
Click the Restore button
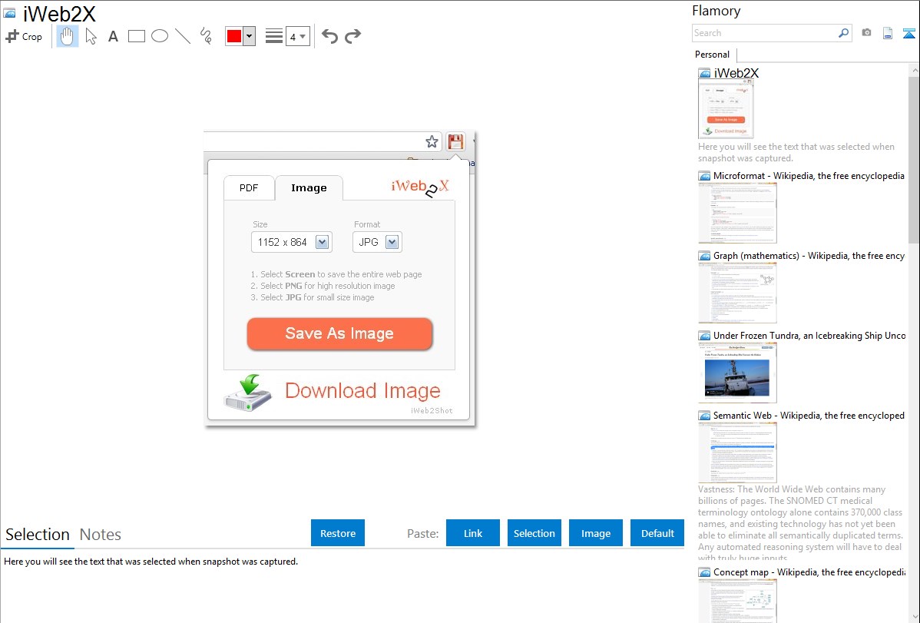point(338,533)
